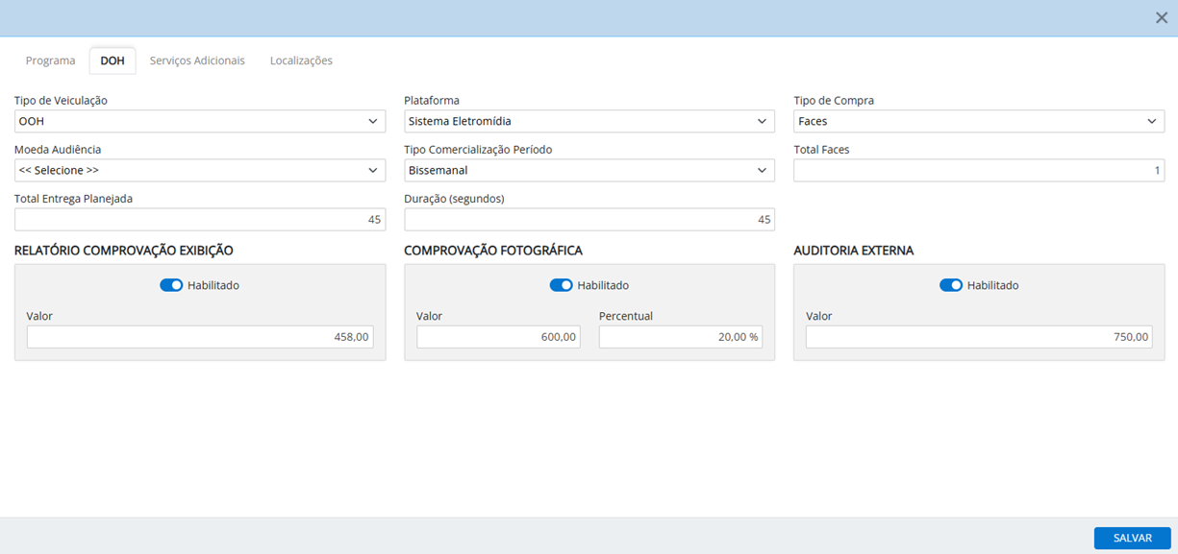The width and height of the screenshot is (1178, 554).
Task: Expand the Tipo de Compra dropdown
Action: [x=978, y=121]
